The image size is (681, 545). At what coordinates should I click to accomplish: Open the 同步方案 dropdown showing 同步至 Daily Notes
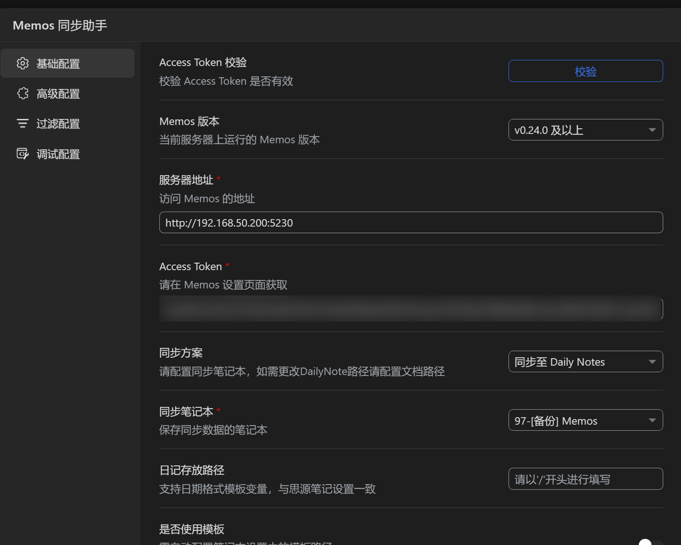(585, 361)
